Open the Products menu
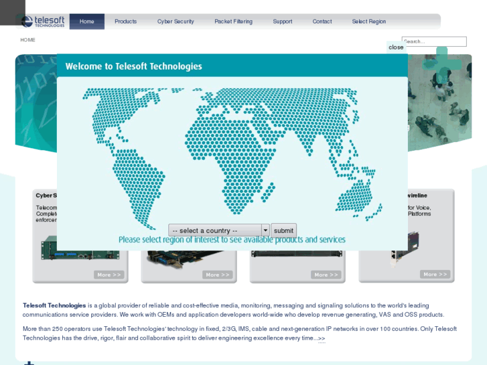 tap(125, 21)
